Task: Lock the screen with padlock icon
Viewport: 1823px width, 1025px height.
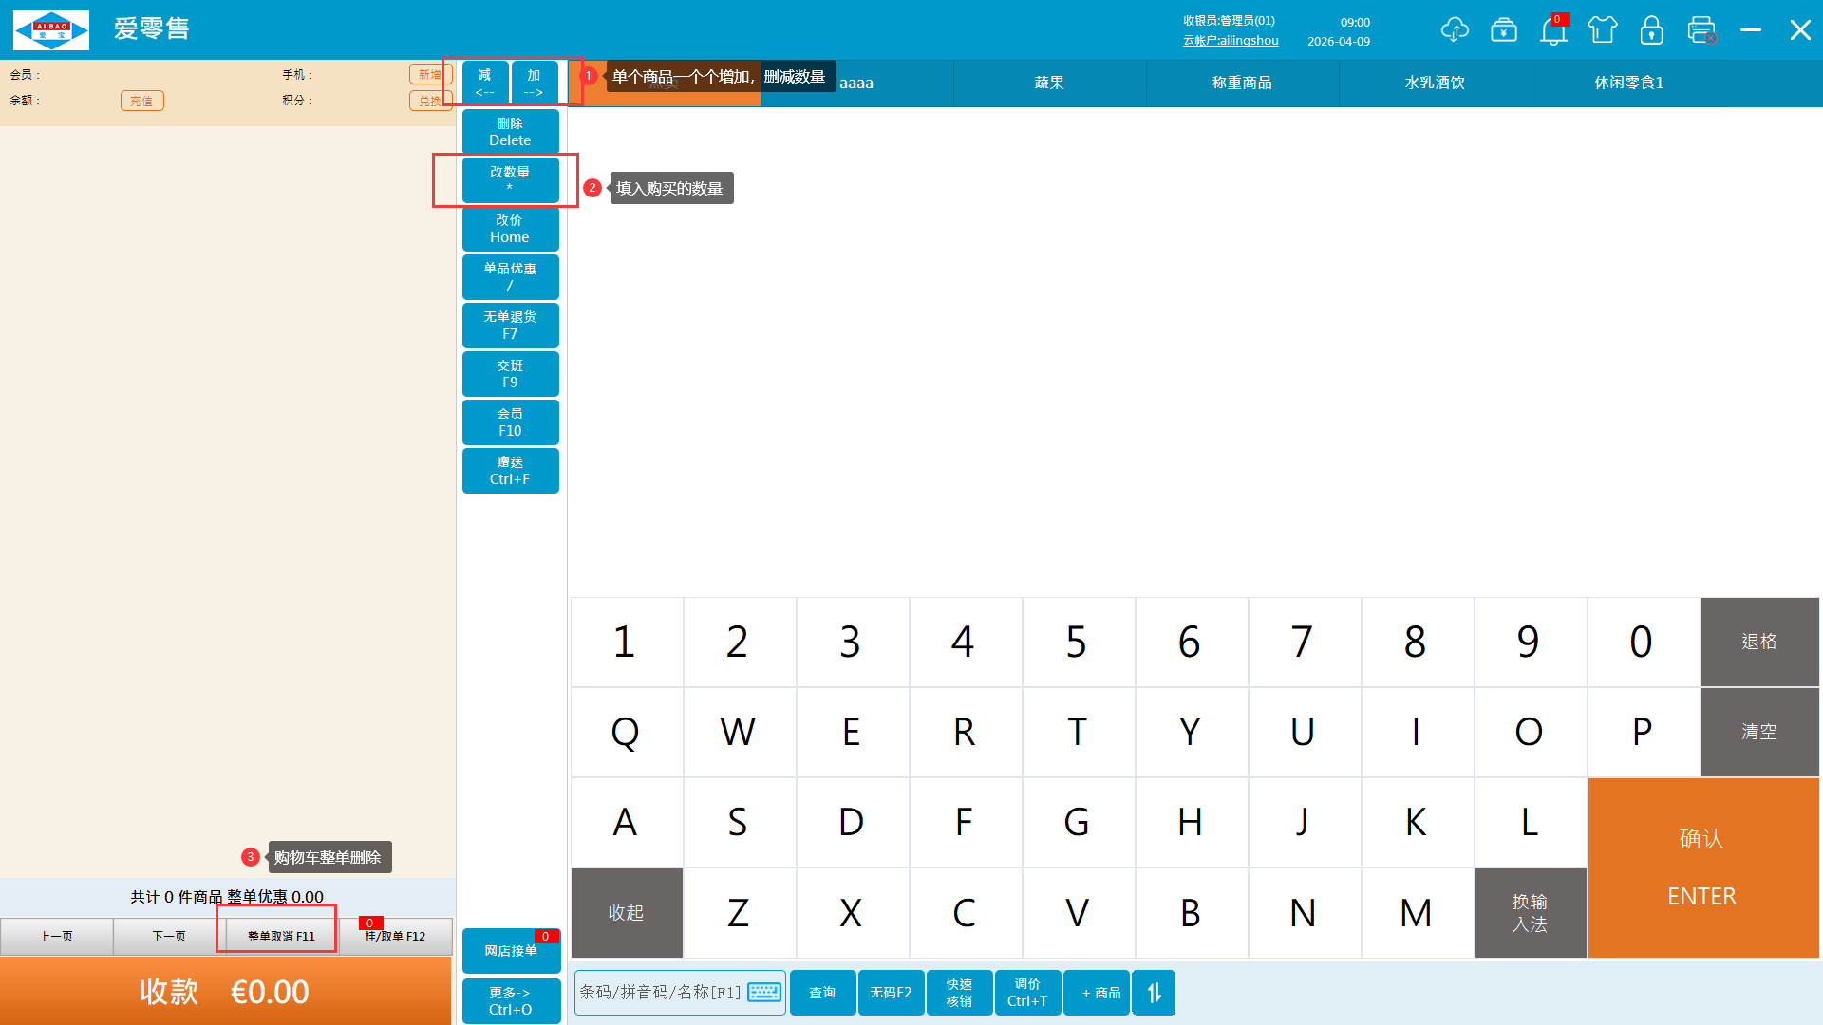Action: [1652, 30]
